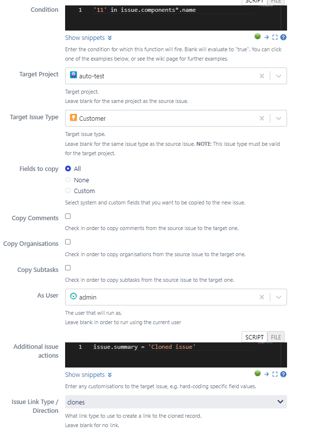Expand Additional issue actions editor to fullscreen
Screen dimensions: 328x436
click(275, 374)
